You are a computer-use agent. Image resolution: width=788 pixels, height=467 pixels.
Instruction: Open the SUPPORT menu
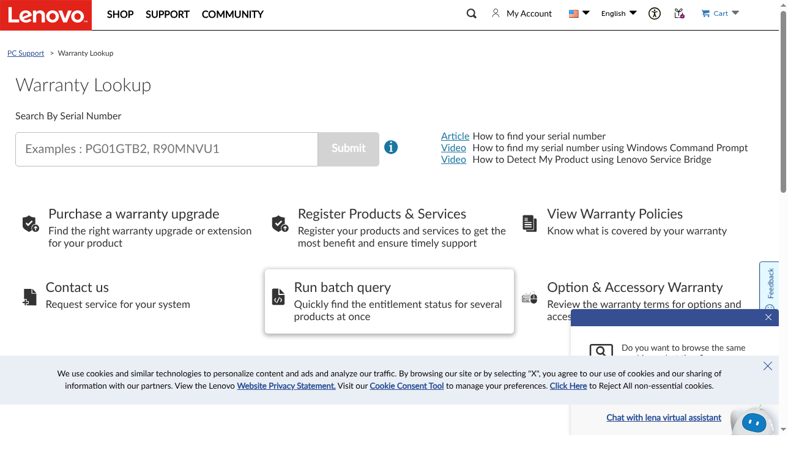[x=168, y=14]
